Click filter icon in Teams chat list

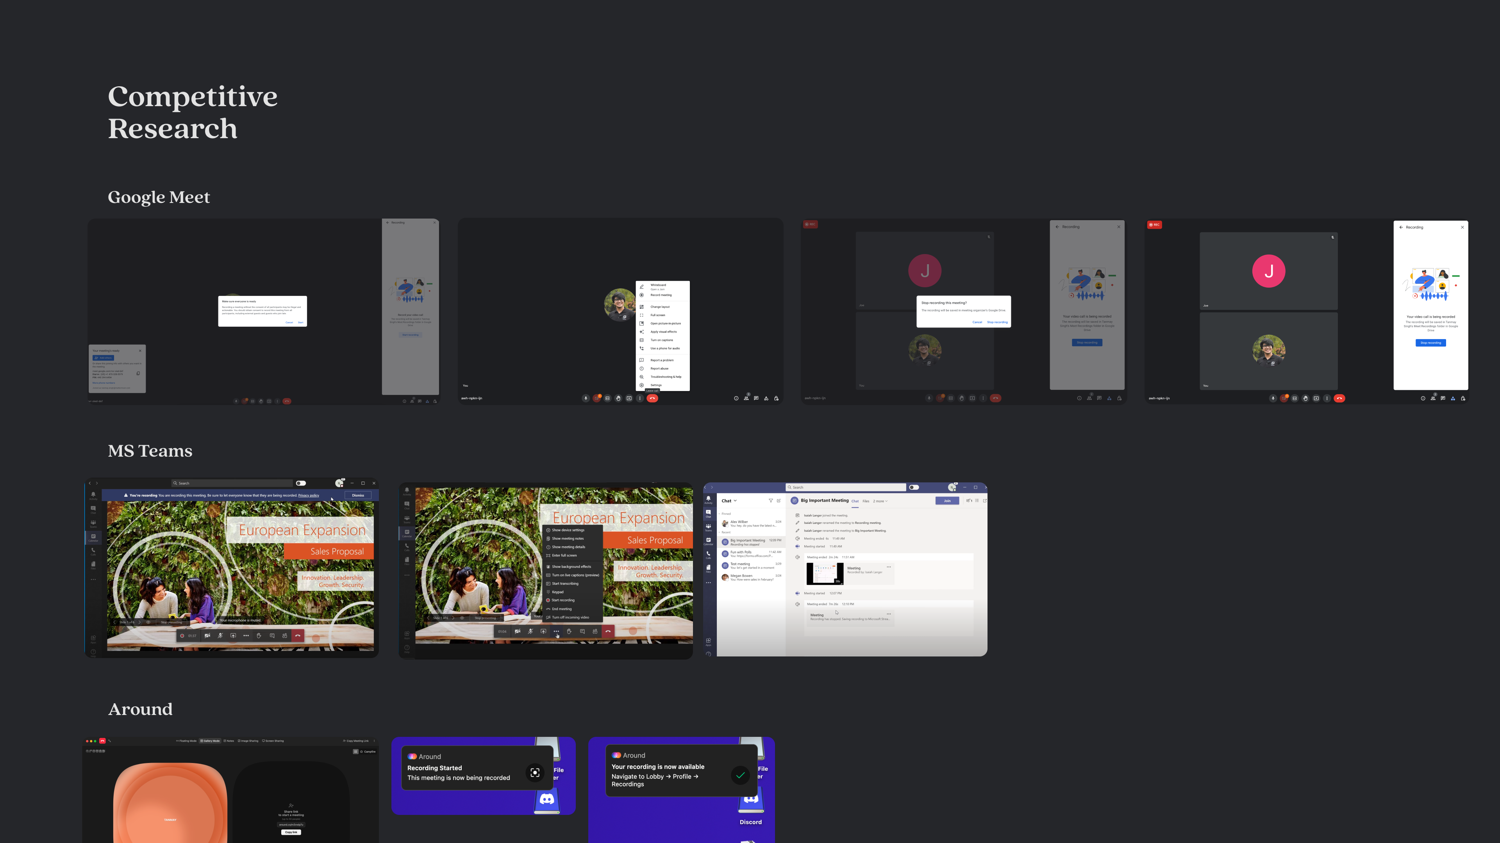[770, 501]
